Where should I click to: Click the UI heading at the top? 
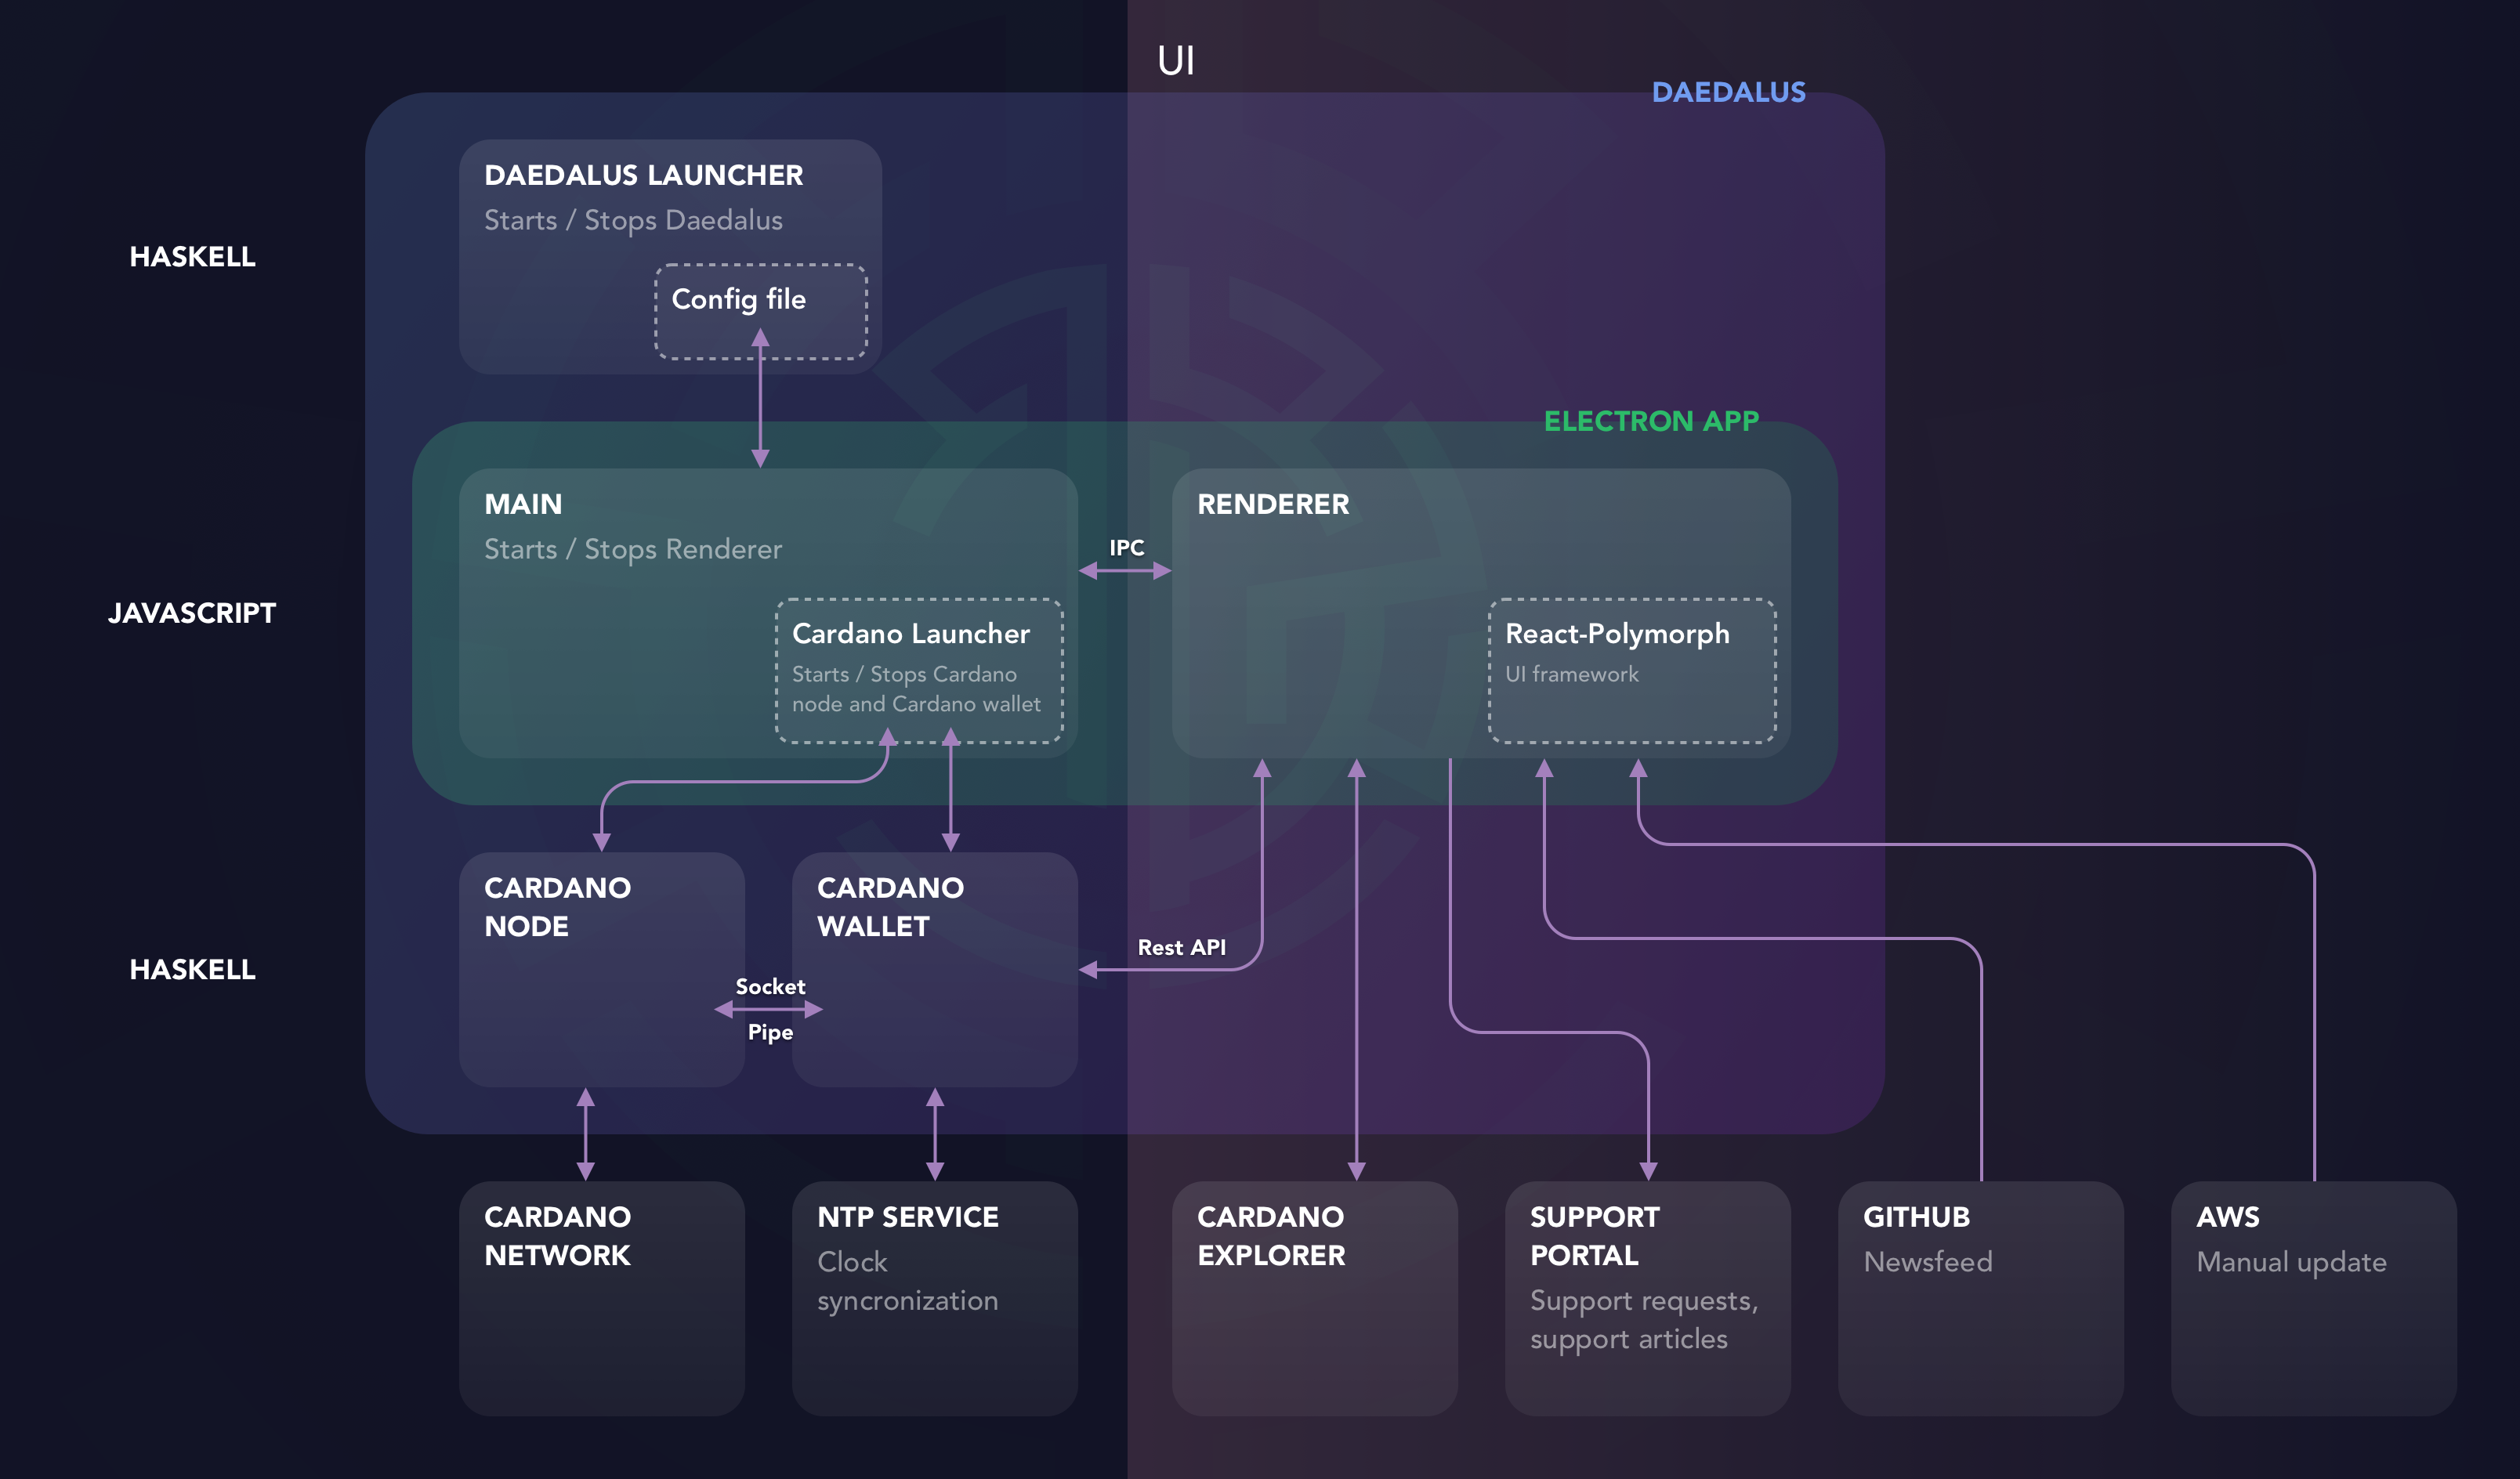click(x=1176, y=60)
